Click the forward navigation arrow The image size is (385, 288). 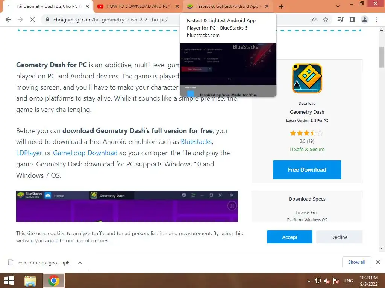coord(20,19)
